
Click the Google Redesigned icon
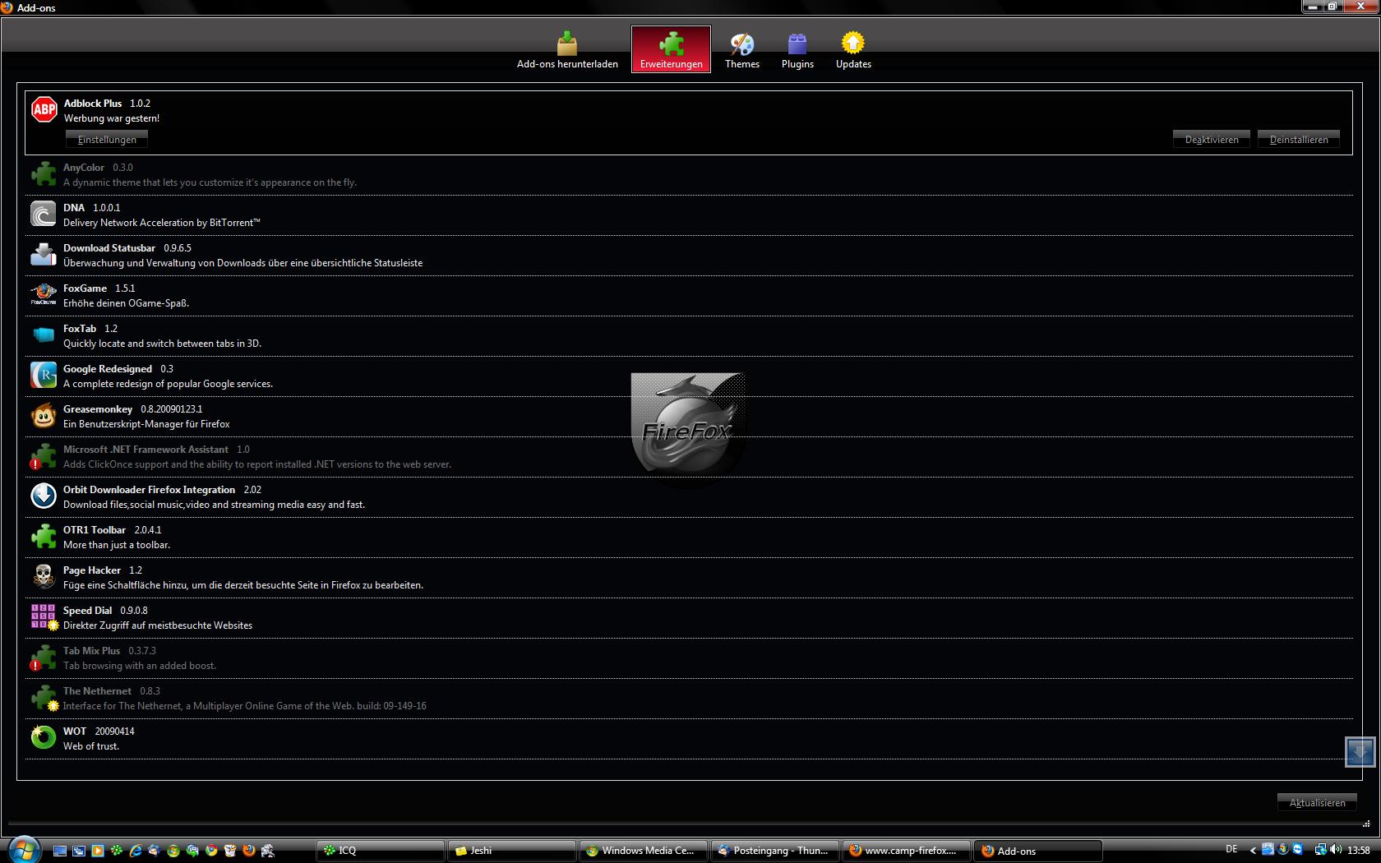pyautogui.click(x=44, y=376)
